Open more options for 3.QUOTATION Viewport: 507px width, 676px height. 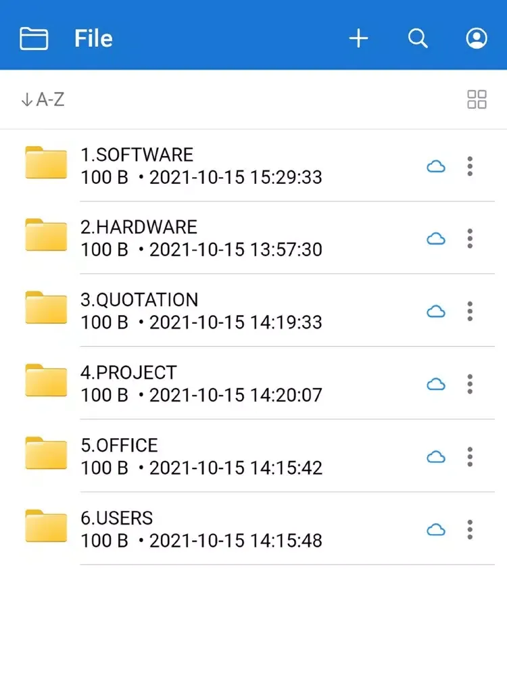(x=470, y=311)
